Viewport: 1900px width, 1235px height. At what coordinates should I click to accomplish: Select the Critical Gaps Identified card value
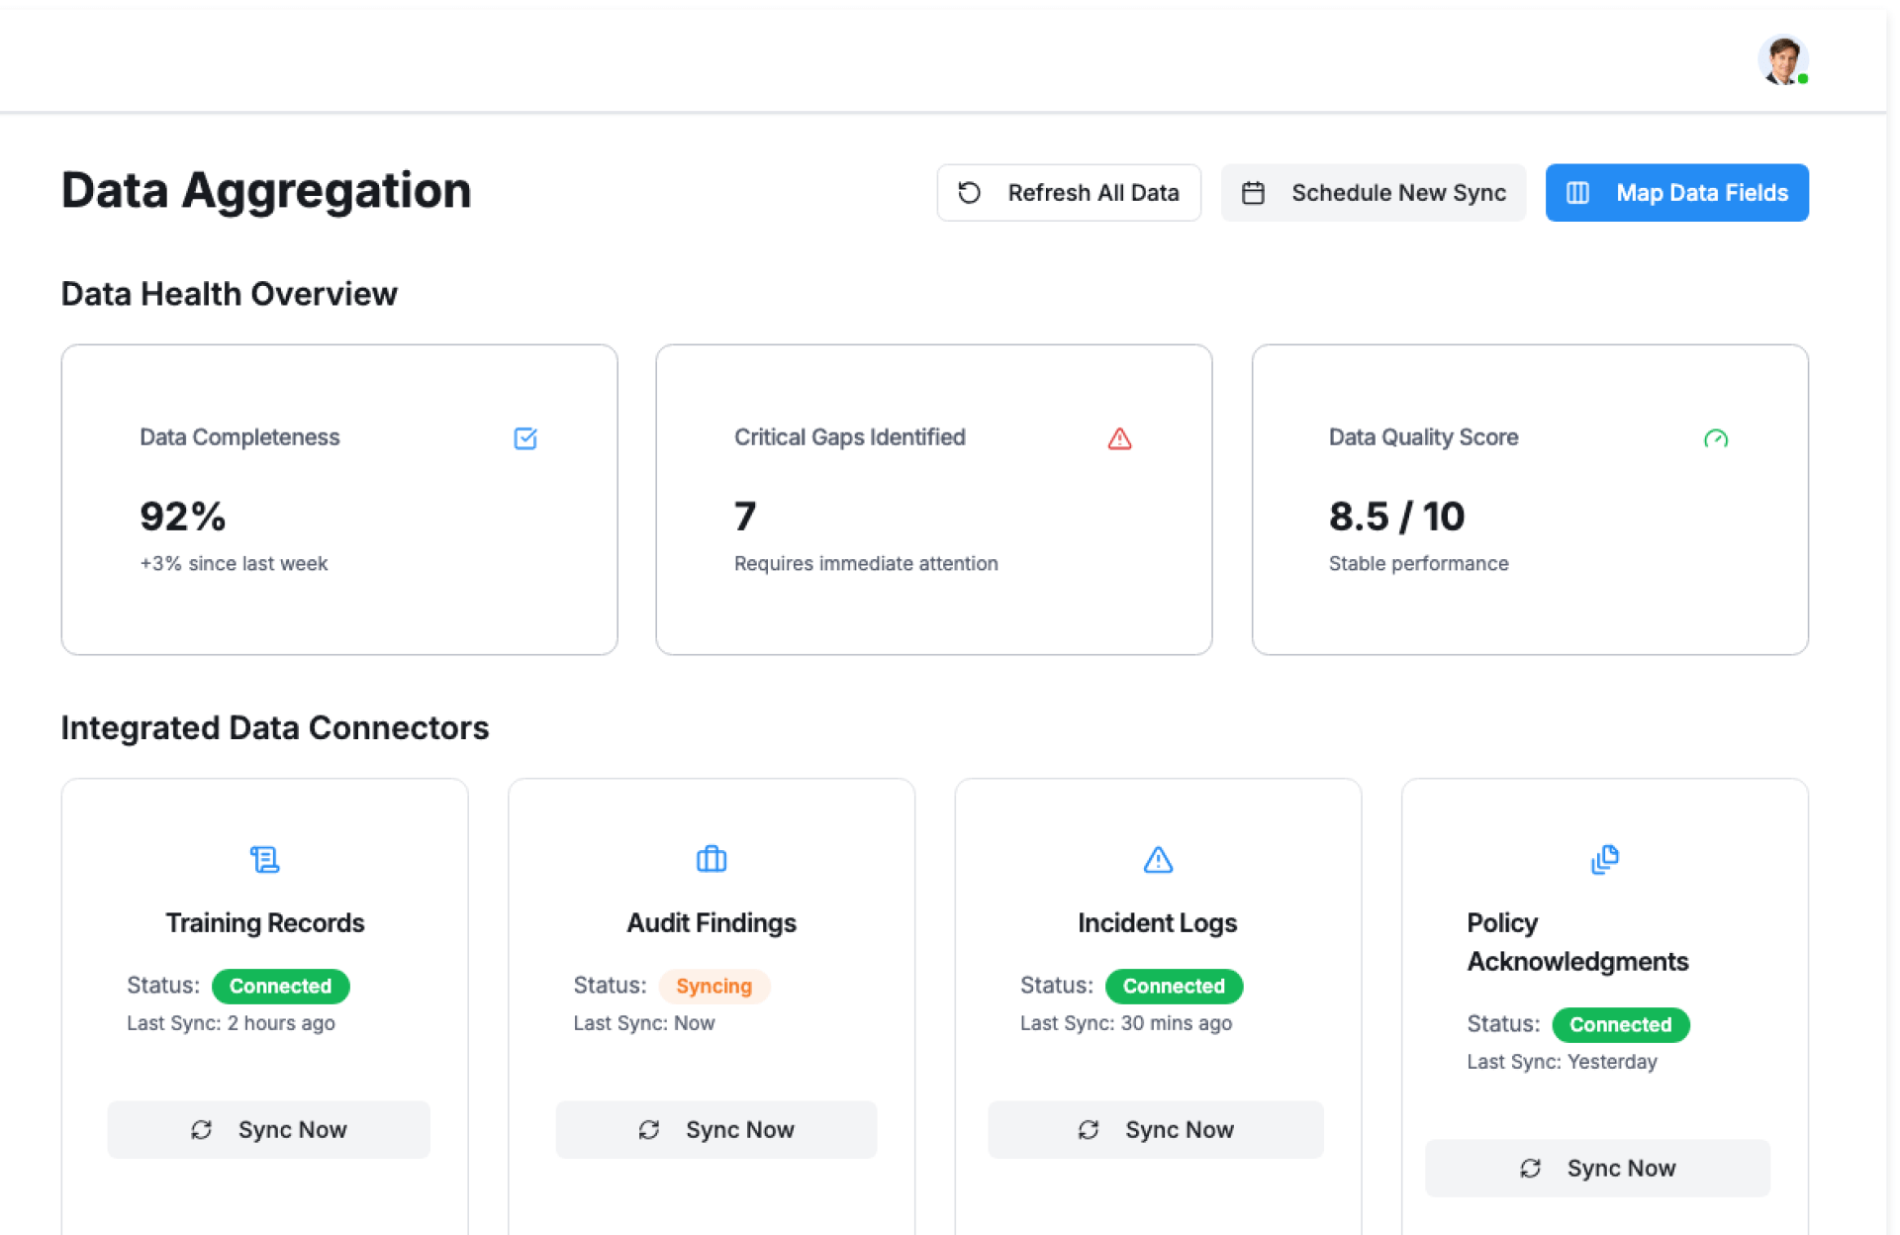tap(745, 516)
